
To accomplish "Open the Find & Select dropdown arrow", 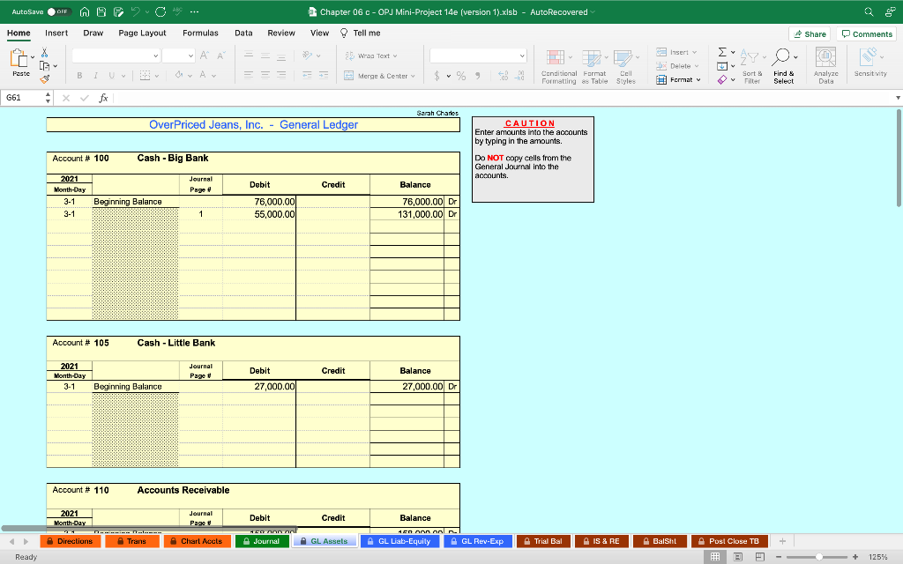I will pos(796,57).
